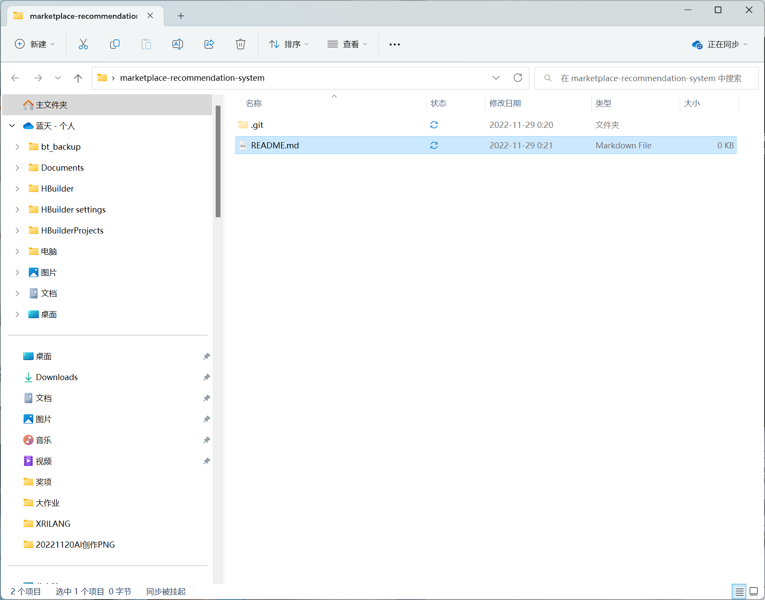Image resolution: width=765 pixels, height=600 pixels.
Task: Click the 2022-11-29 0:20 date cell
Action: click(521, 125)
